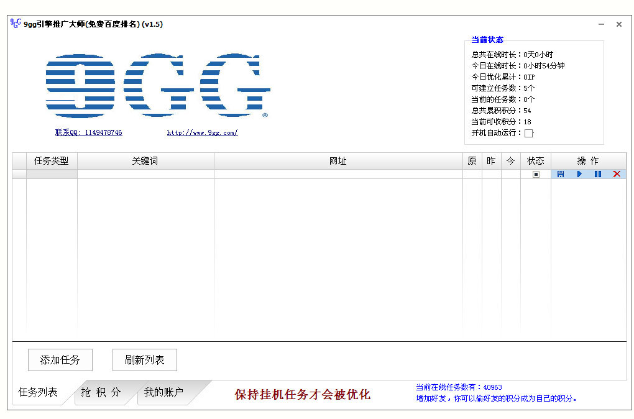634x419 pixels.
Task: Select the 任务类型 cell in the first row
Action: (x=52, y=174)
